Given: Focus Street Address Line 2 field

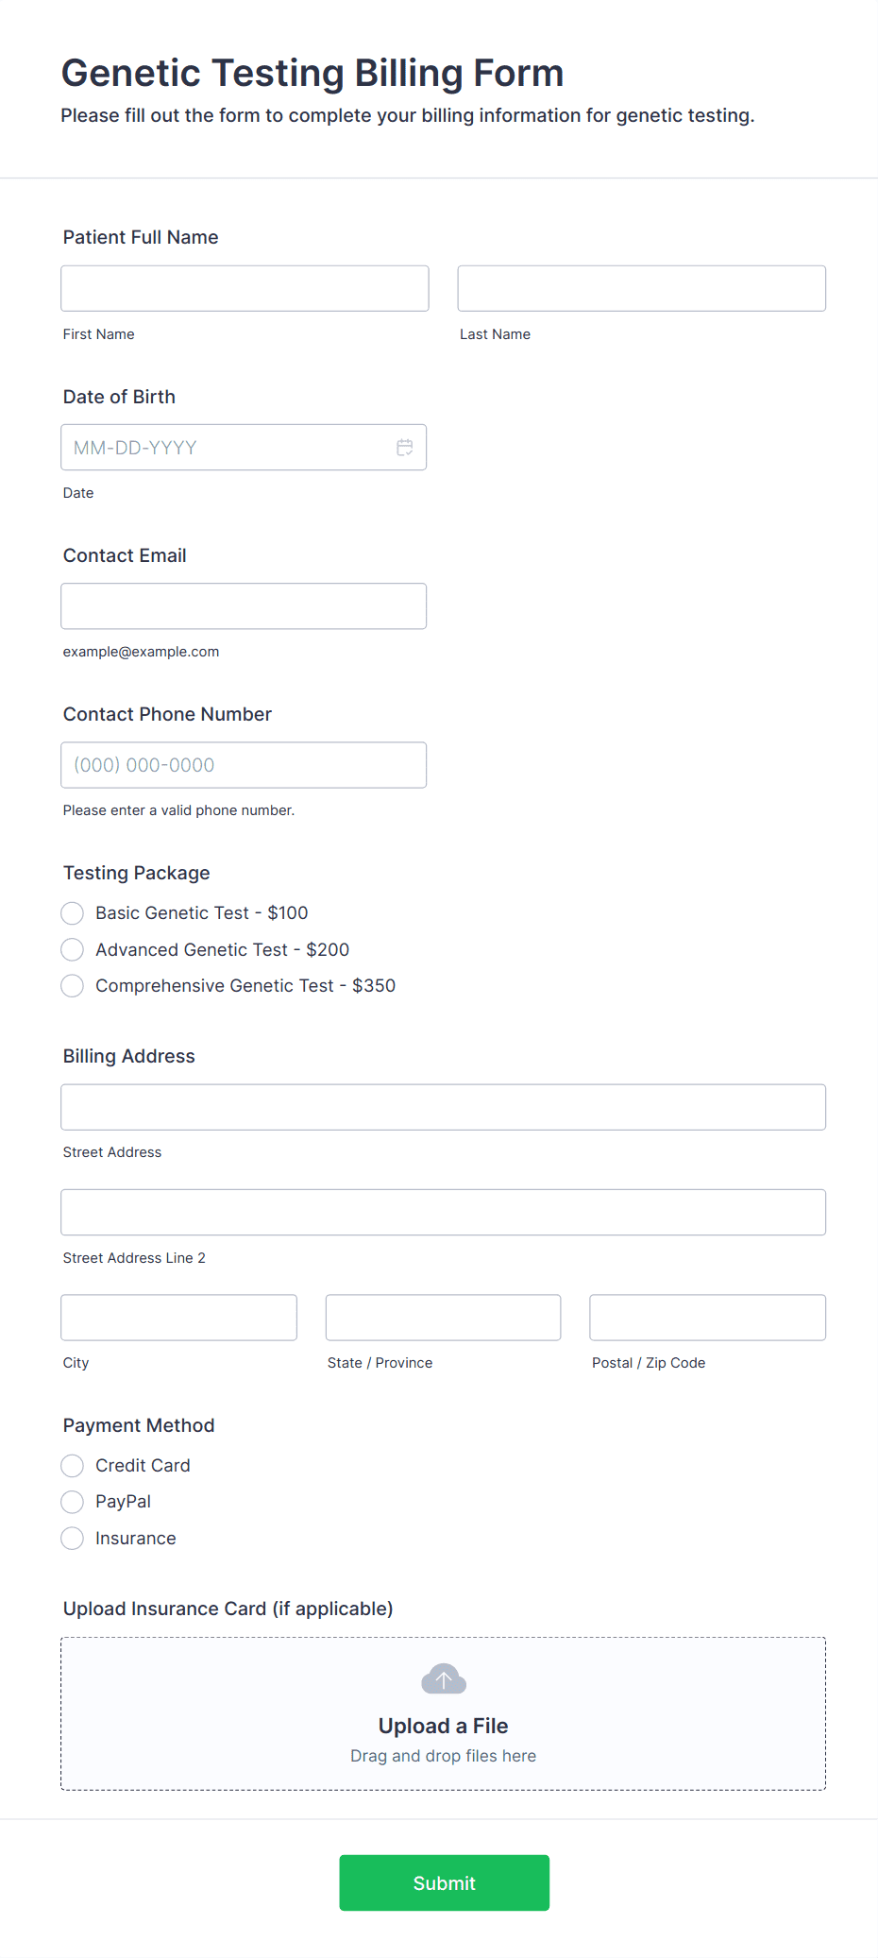Looking at the screenshot, I should (x=443, y=1212).
